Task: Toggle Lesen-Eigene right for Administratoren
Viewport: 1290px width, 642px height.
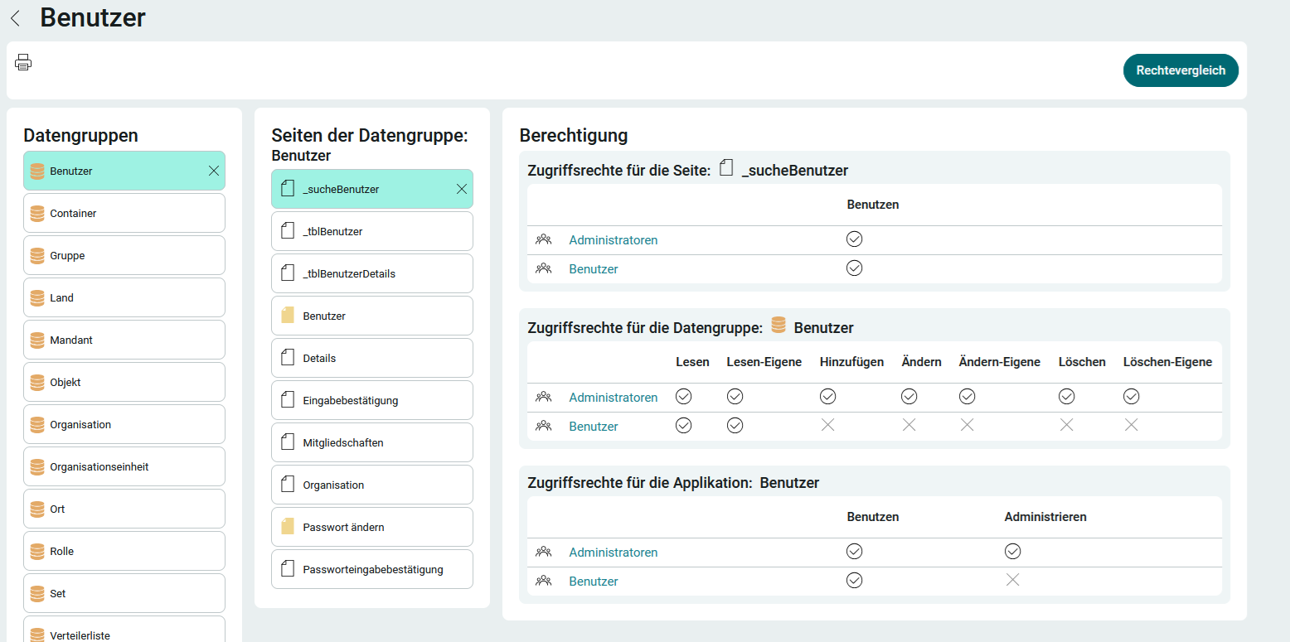Action: point(735,397)
